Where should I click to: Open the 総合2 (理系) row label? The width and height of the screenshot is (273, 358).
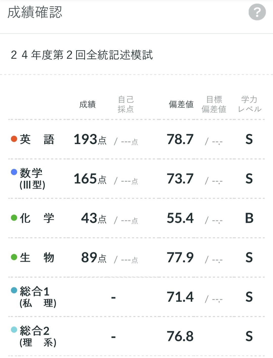tap(37, 336)
